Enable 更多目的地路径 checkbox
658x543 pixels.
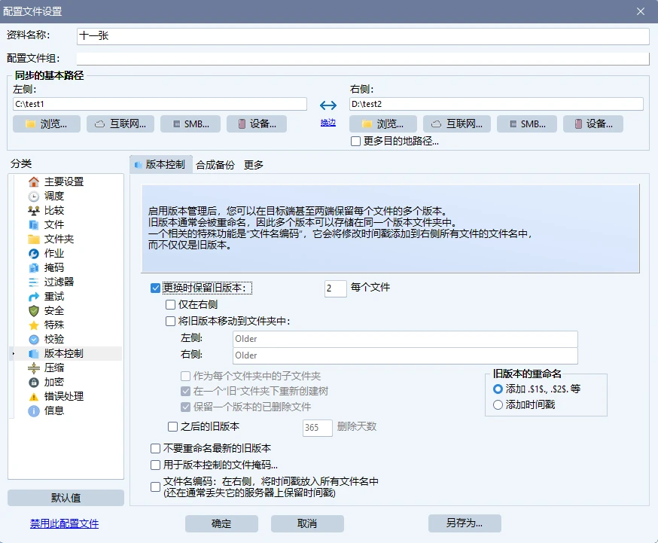click(x=355, y=142)
